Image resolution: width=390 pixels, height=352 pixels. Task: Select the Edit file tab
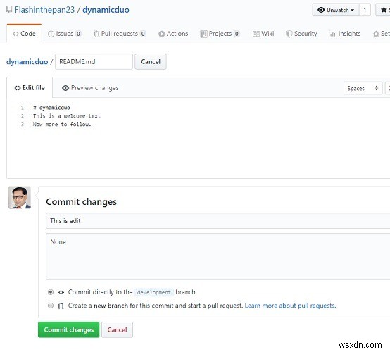[x=30, y=88]
